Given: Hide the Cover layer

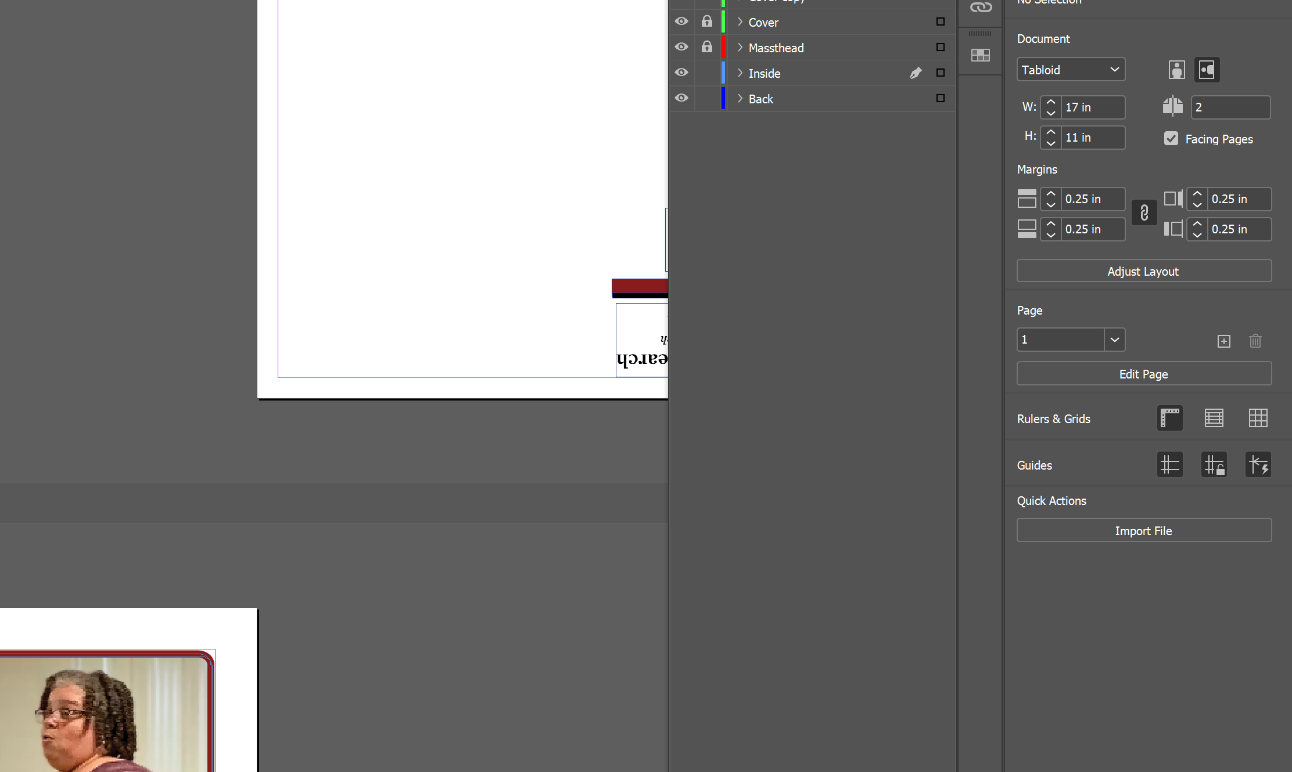Looking at the screenshot, I should tap(681, 21).
